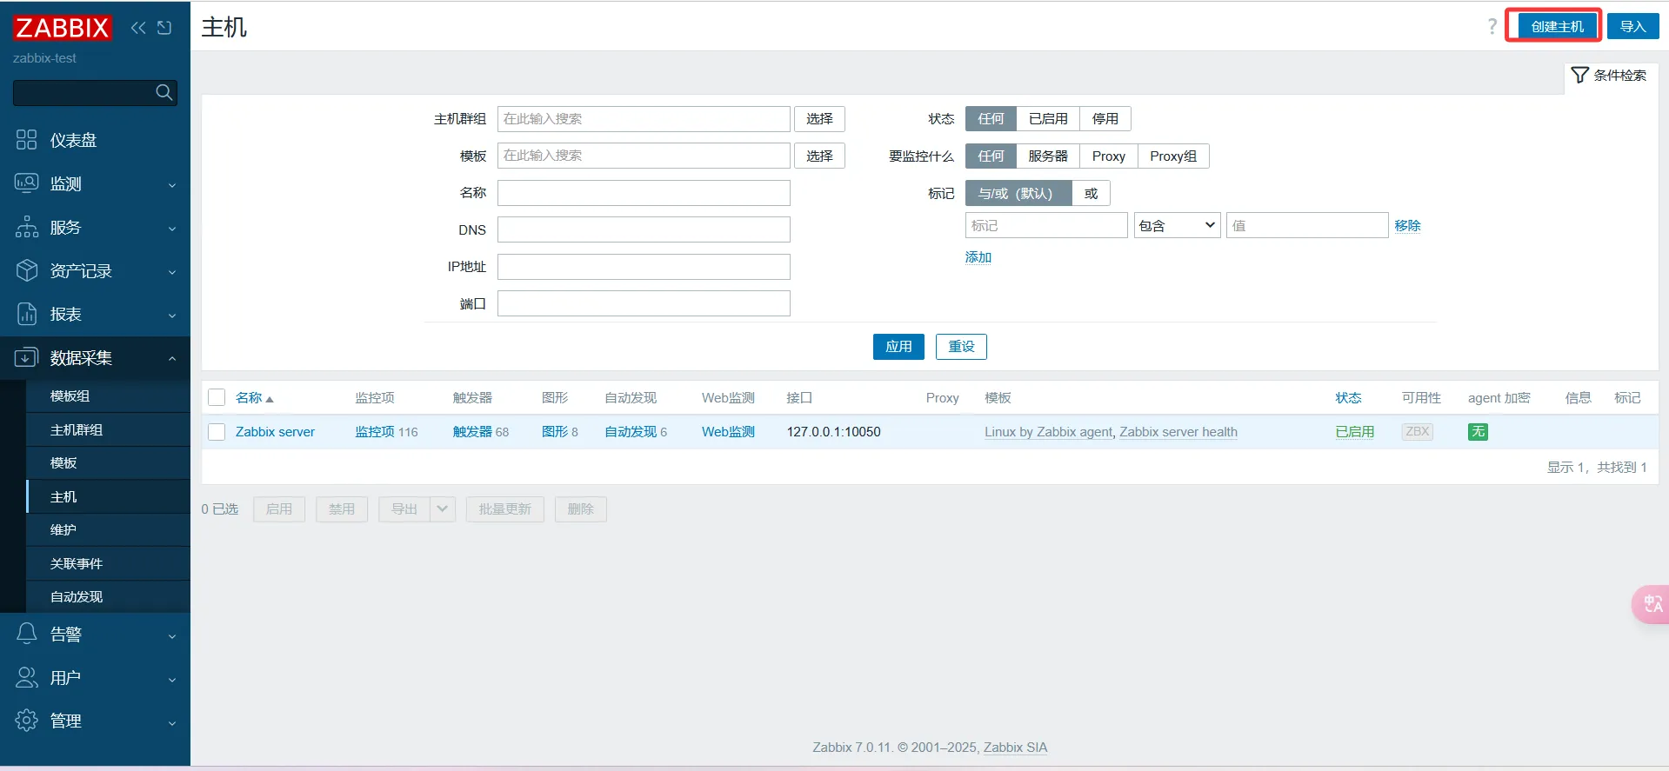Click the 无 encryption badge

[1478, 431]
